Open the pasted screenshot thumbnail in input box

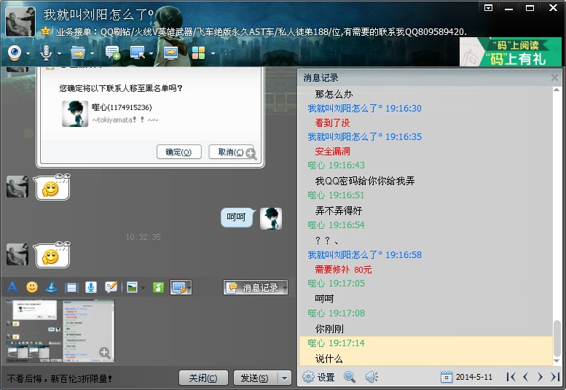60,331
